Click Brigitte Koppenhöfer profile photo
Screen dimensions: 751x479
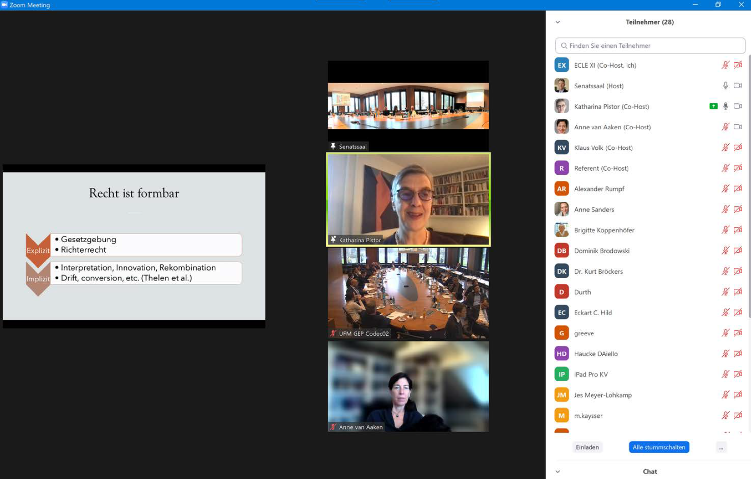561,230
